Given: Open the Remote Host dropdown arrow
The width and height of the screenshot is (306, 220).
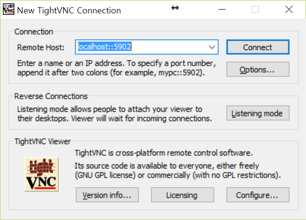Looking at the screenshot, I should (x=212, y=47).
